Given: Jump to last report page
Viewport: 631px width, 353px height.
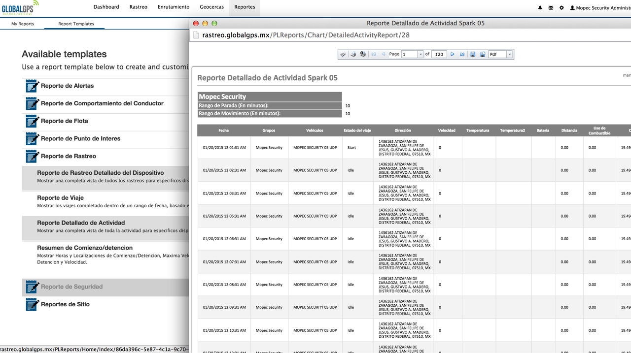Looking at the screenshot, I should [x=462, y=54].
